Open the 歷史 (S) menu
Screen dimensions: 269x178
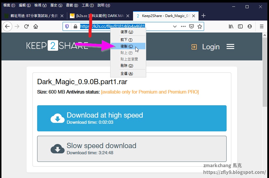[x=56, y=5]
